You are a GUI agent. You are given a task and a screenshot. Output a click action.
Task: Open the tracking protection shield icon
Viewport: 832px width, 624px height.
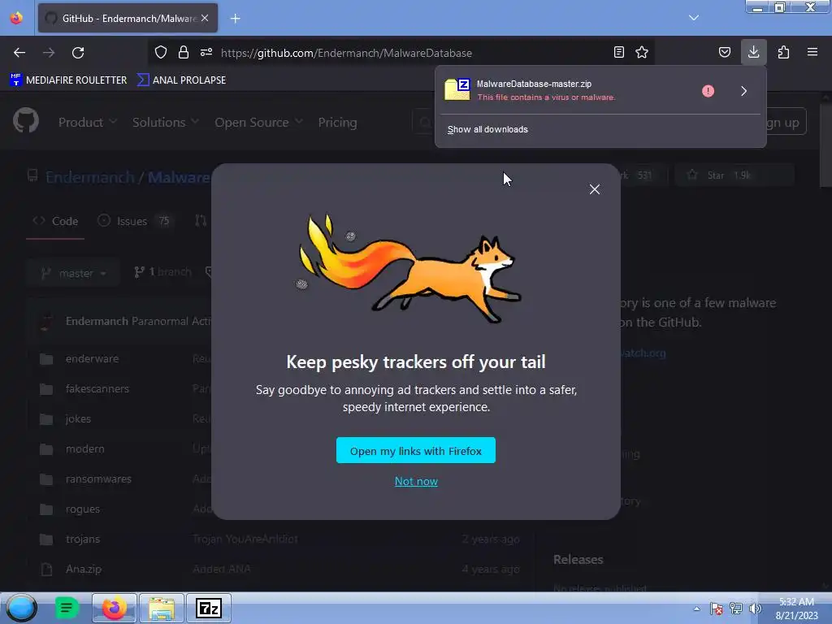[x=161, y=52]
